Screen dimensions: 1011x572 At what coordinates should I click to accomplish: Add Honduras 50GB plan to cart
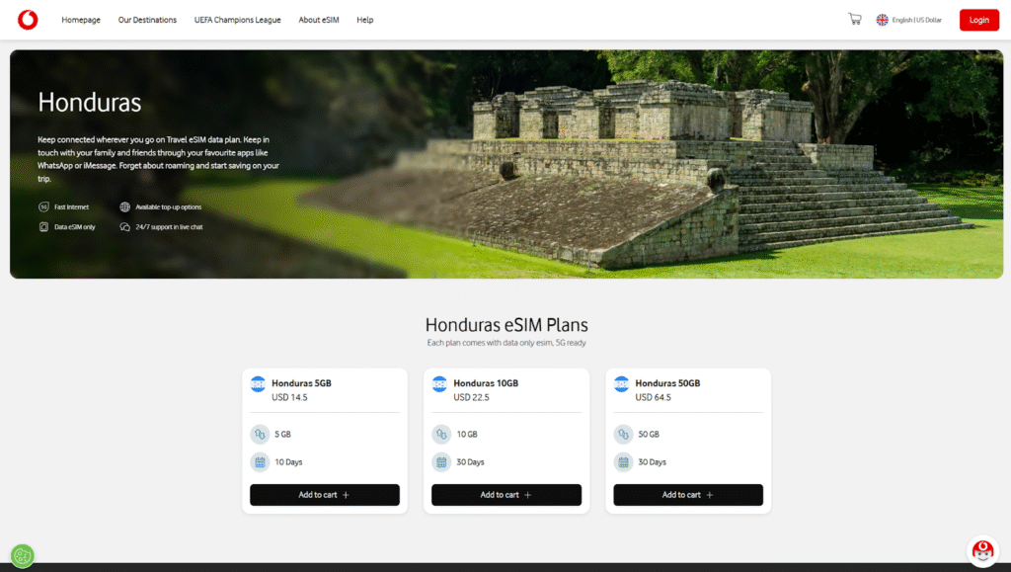click(687, 495)
